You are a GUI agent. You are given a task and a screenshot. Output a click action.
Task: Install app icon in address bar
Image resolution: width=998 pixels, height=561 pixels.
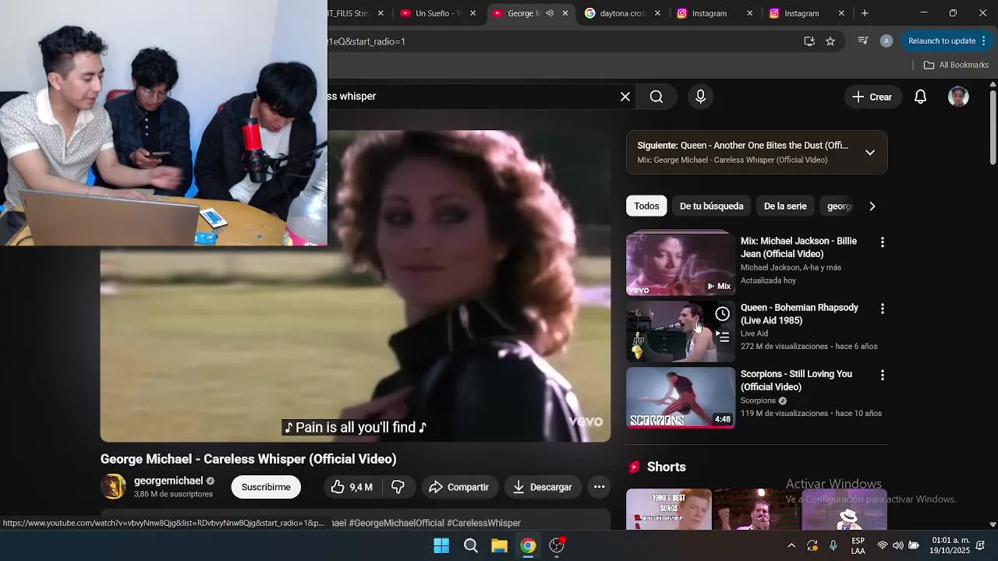pos(809,41)
